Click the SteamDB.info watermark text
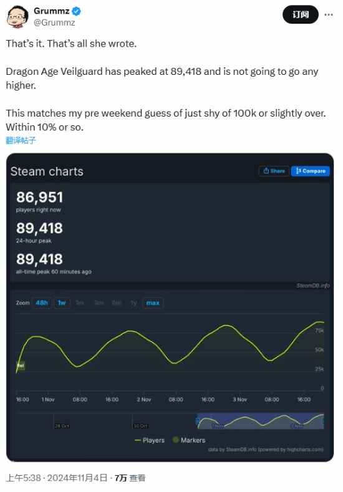This screenshot has height=492, width=343. 313,286
